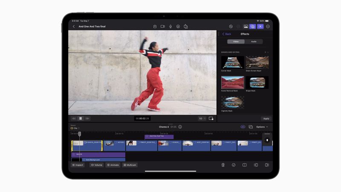
Task: Open the Select Clip mode dropdown
Action: pos(75,128)
